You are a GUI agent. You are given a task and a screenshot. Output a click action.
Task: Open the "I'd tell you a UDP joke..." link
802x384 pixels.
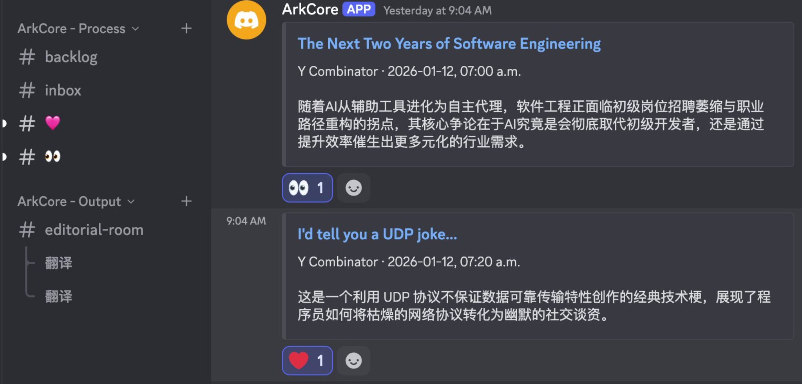(x=377, y=234)
